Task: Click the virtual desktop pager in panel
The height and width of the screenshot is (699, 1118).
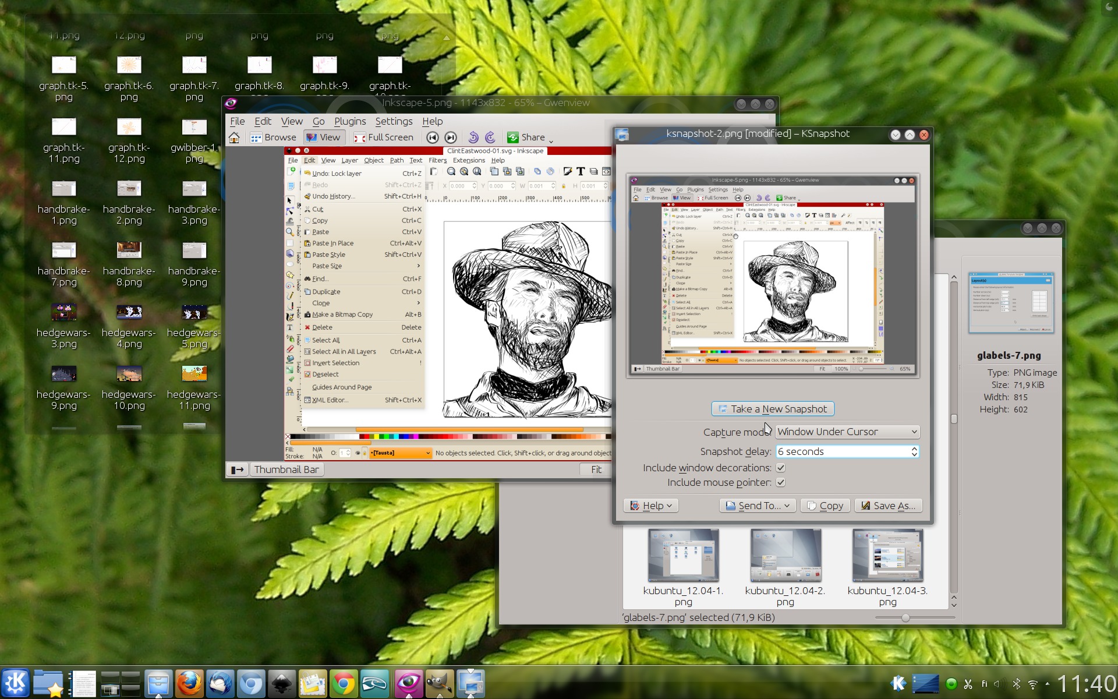Action: (121, 683)
